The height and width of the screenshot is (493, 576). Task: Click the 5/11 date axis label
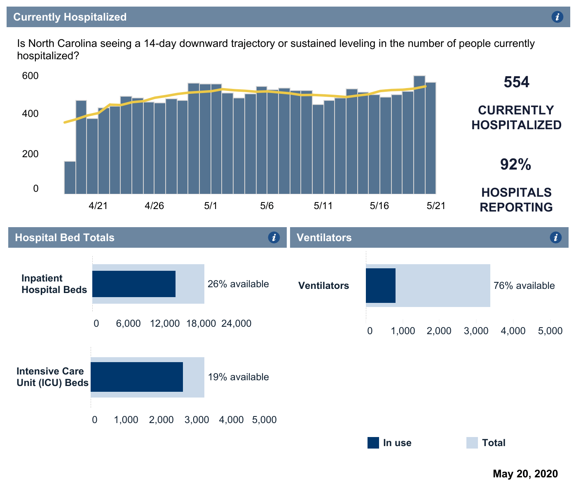click(x=323, y=206)
